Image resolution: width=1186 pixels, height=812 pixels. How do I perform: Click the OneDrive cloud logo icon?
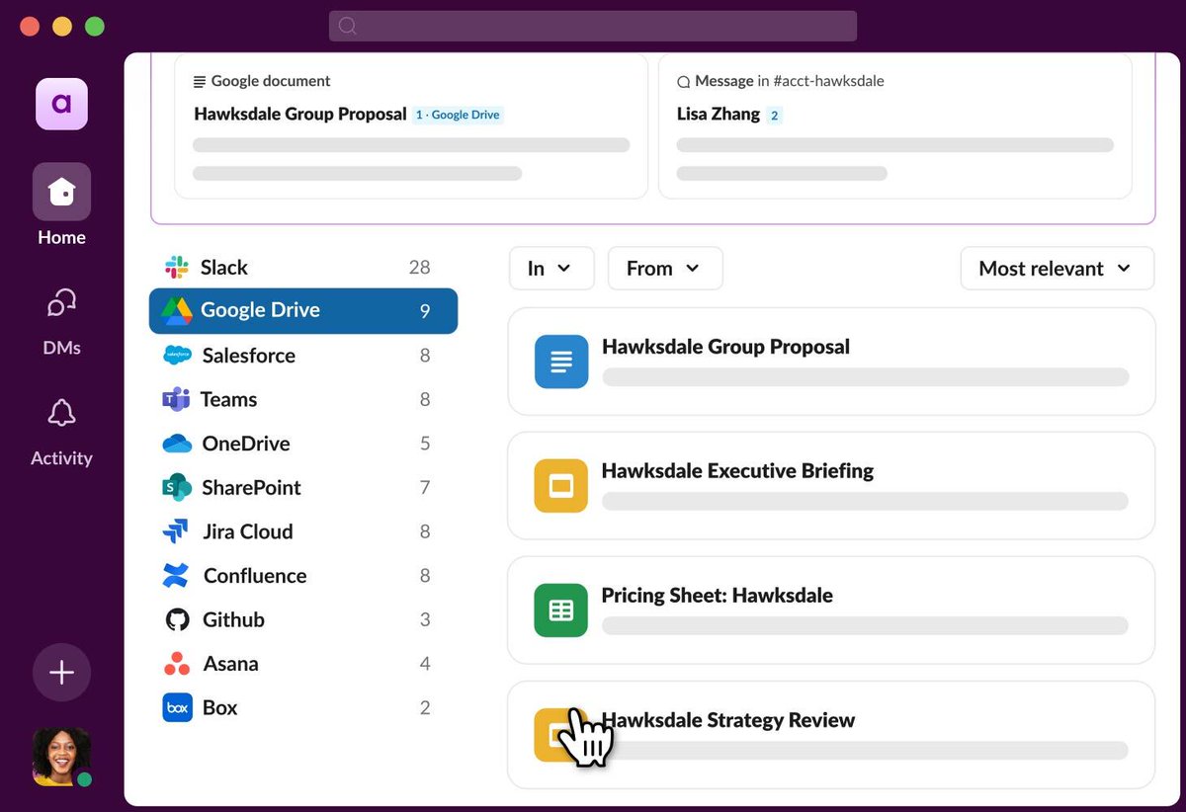(x=177, y=444)
